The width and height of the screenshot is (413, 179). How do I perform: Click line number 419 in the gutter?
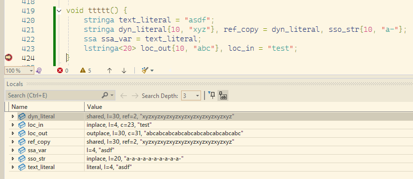[x=28, y=11]
